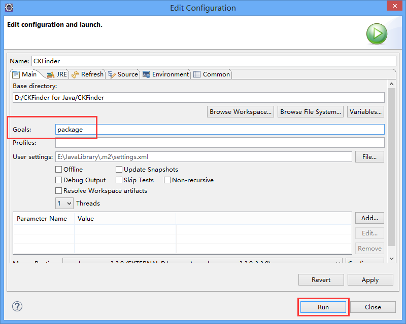This screenshot has height=324, width=406.
Task: Focus the Name text field
Action: pyautogui.click(x=214, y=61)
